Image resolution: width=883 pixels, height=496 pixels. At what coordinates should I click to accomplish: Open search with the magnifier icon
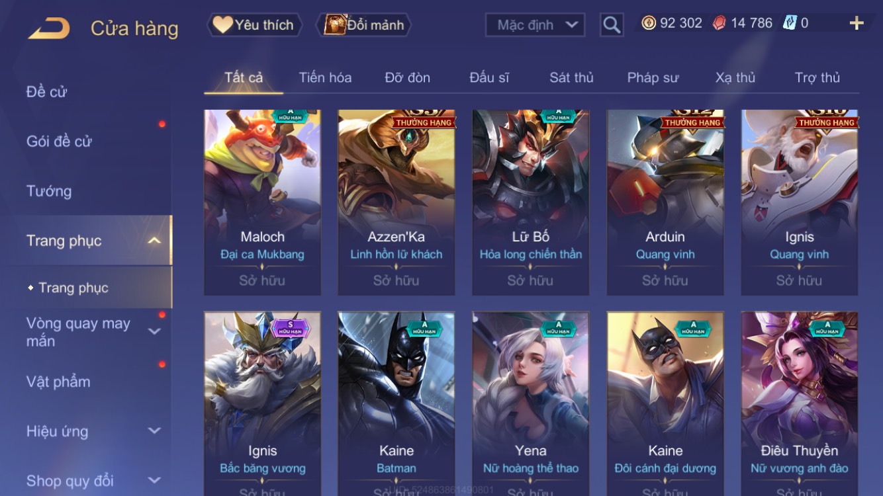coord(612,25)
